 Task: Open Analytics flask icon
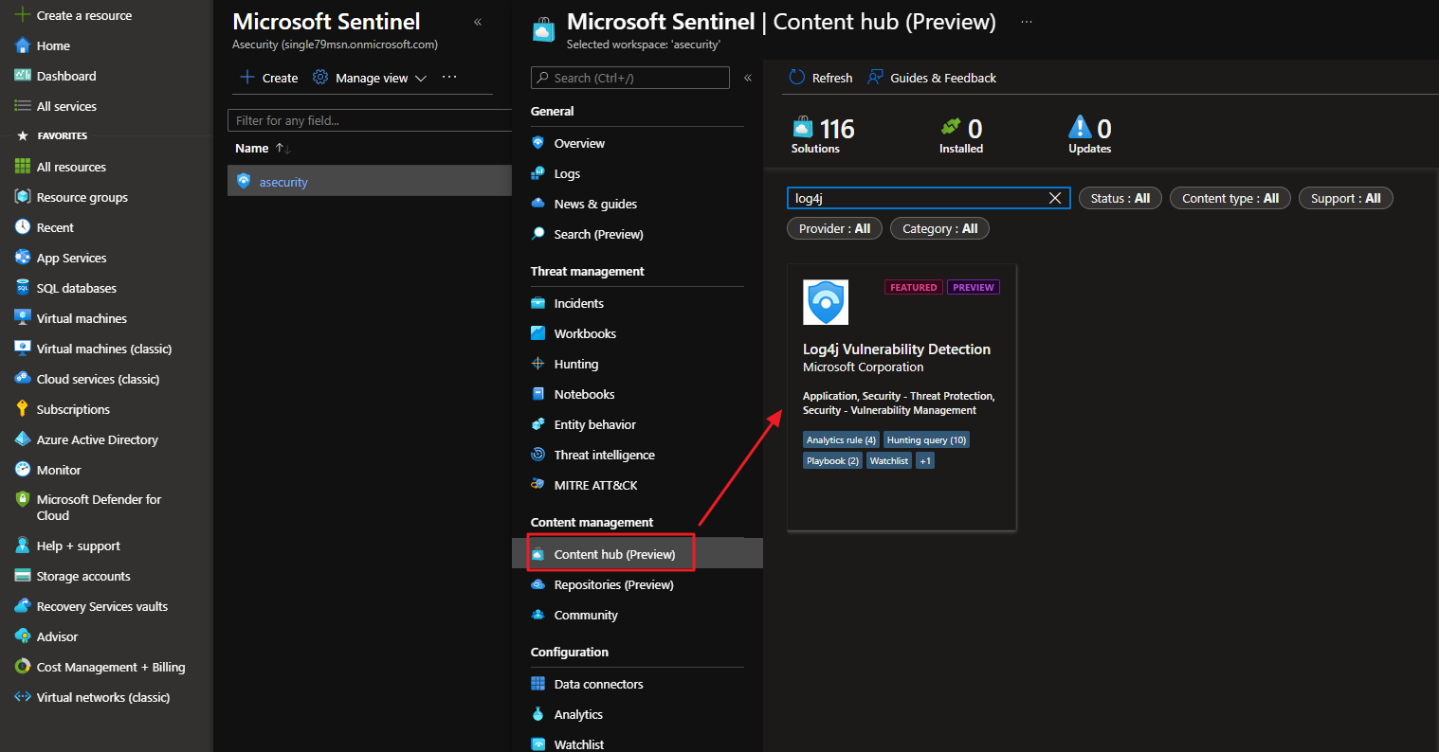(x=538, y=714)
